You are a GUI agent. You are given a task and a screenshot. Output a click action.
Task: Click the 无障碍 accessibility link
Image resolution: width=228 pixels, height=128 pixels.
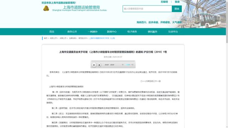164,2
